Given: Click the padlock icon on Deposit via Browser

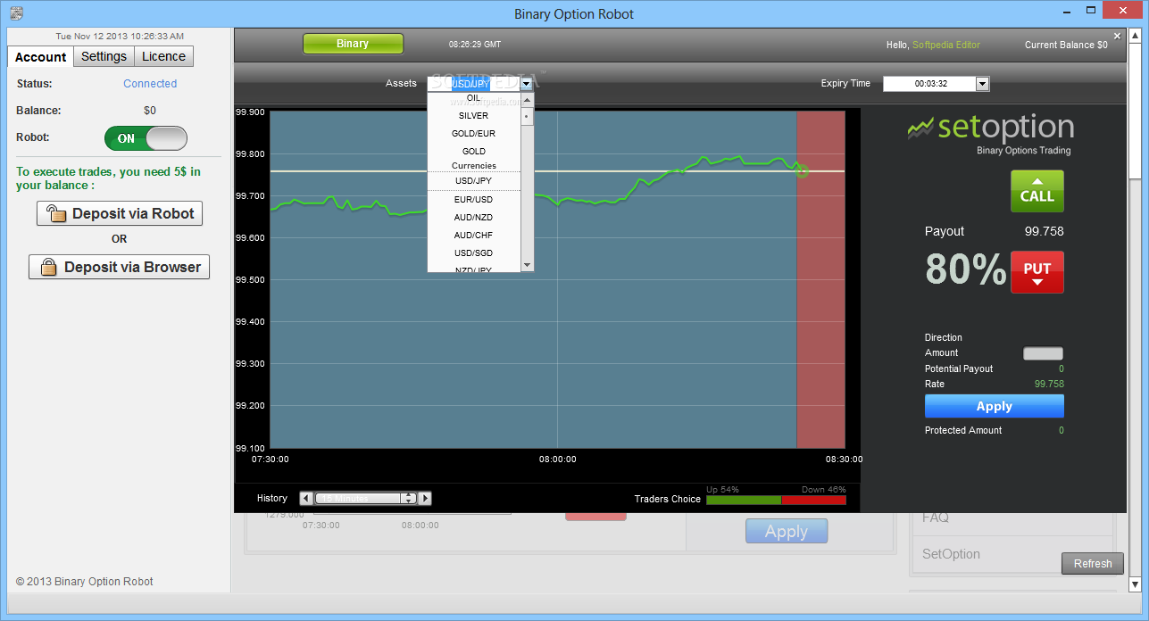Looking at the screenshot, I should coord(48,268).
